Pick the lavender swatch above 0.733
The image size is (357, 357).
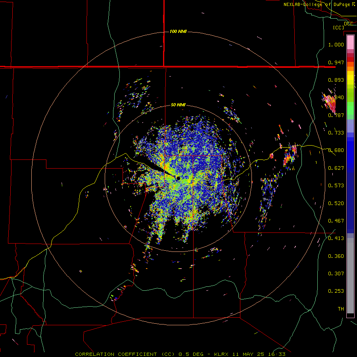pyautogui.click(x=350, y=126)
